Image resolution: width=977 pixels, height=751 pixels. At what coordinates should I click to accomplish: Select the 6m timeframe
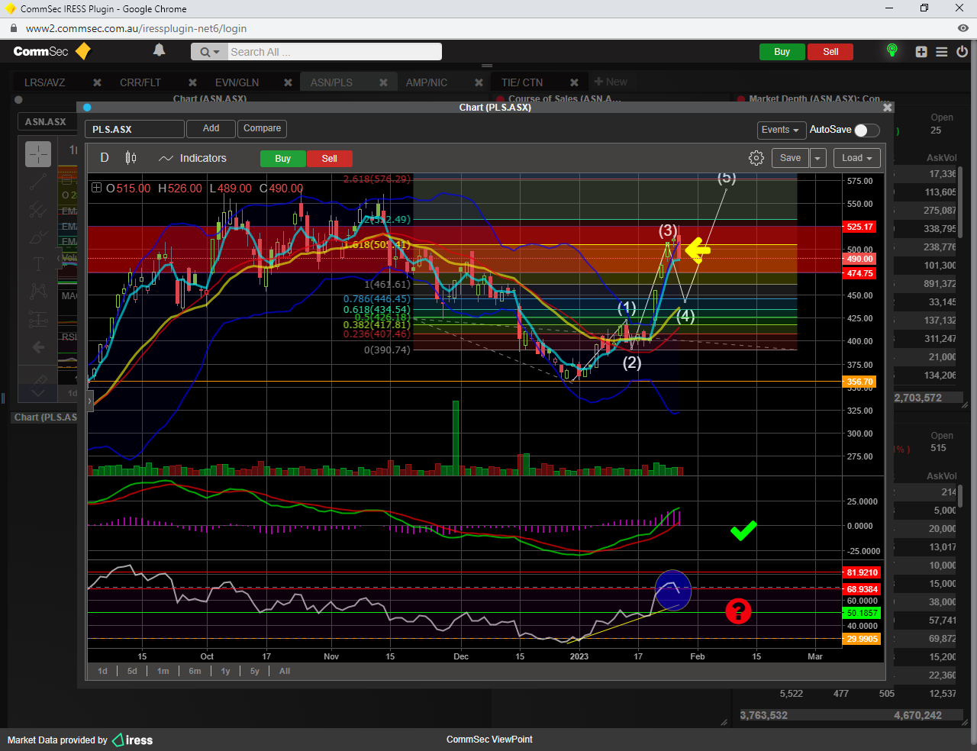click(195, 671)
